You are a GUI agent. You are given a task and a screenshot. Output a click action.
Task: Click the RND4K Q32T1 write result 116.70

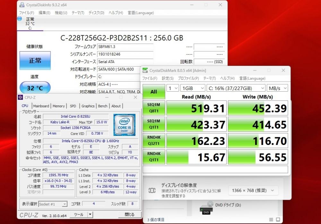click(258, 140)
